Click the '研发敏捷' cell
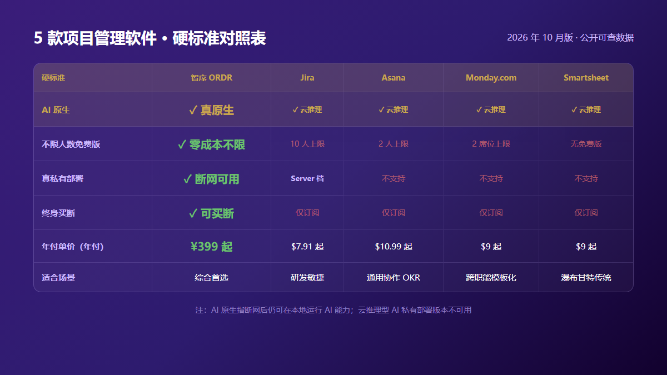Image resolution: width=667 pixels, height=375 pixels. click(307, 278)
